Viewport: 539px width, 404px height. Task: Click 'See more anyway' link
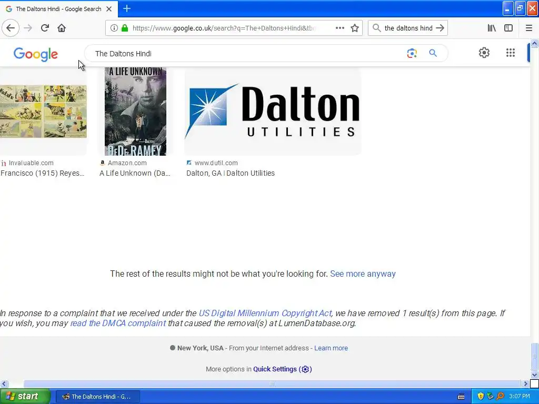pyautogui.click(x=363, y=274)
